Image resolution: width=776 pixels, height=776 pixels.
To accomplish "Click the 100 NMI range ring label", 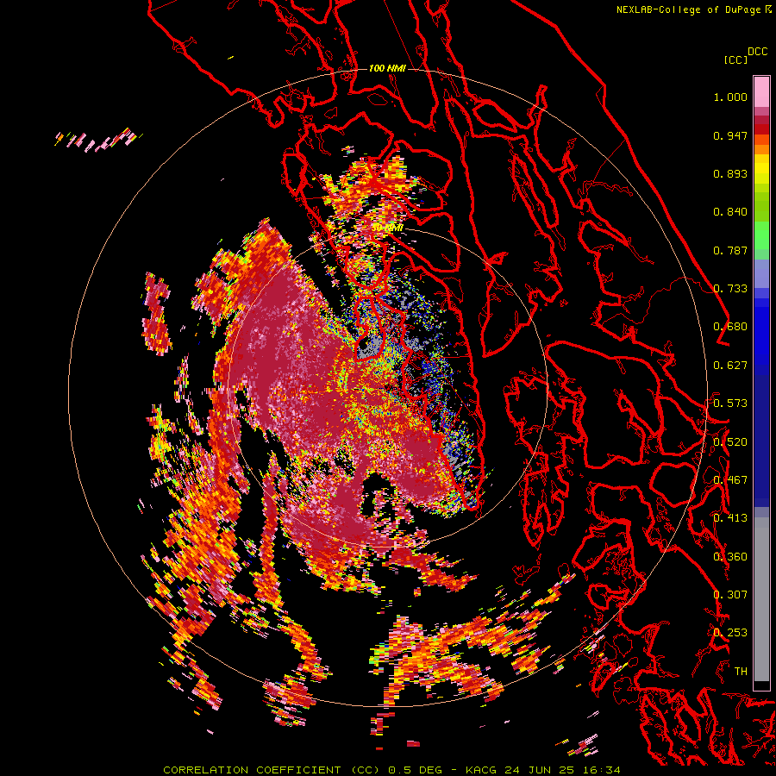I will [x=387, y=68].
